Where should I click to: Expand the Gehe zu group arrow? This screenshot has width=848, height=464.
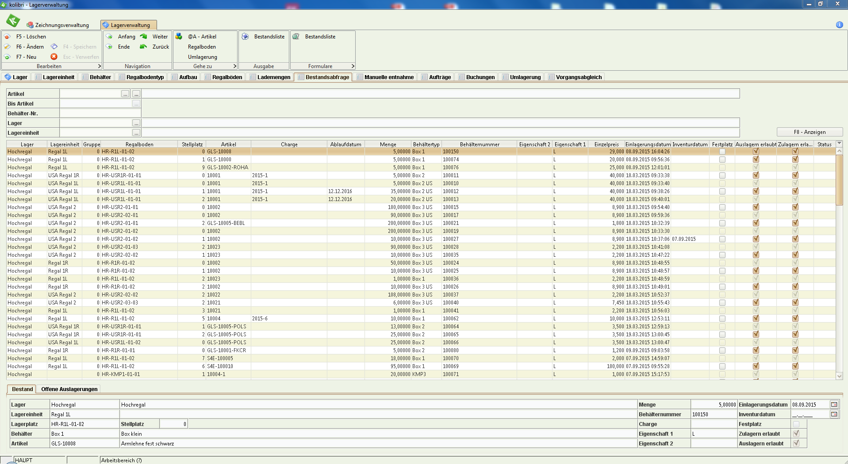[x=235, y=66]
